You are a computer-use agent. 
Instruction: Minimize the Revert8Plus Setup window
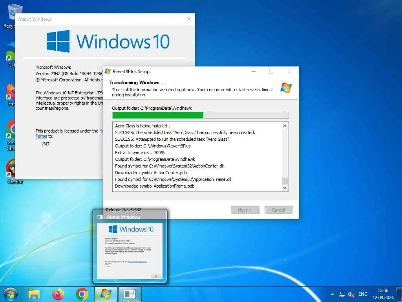click(254, 72)
